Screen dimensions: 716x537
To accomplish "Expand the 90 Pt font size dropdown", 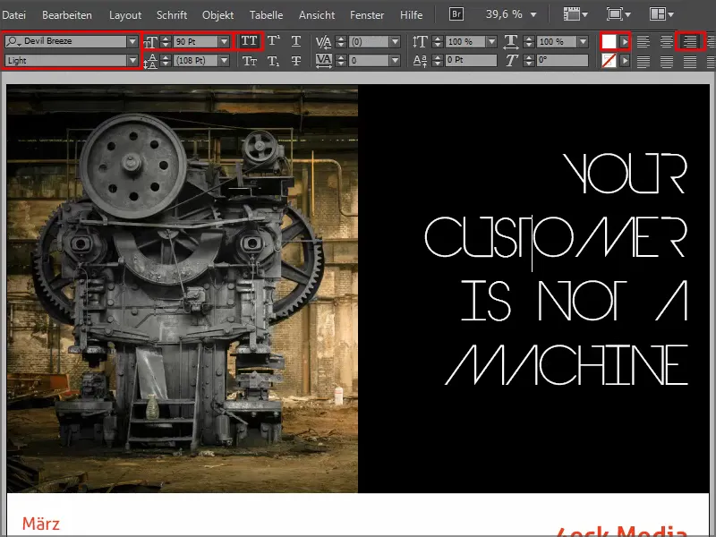I will tap(224, 41).
